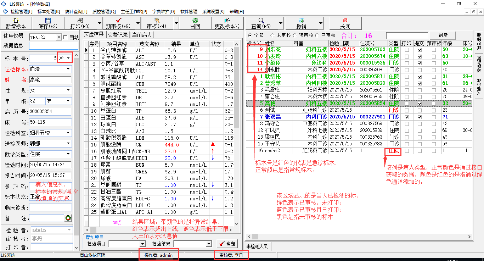Image resolution: width=484 pixels, height=261 pixels.
Task: Expand the 打印(F3) dropdown arrow
Action: pyautogui.click(x=100, y=23)
